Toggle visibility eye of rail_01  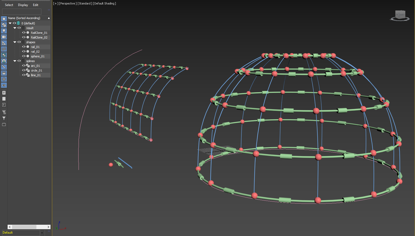pos(24,47)
